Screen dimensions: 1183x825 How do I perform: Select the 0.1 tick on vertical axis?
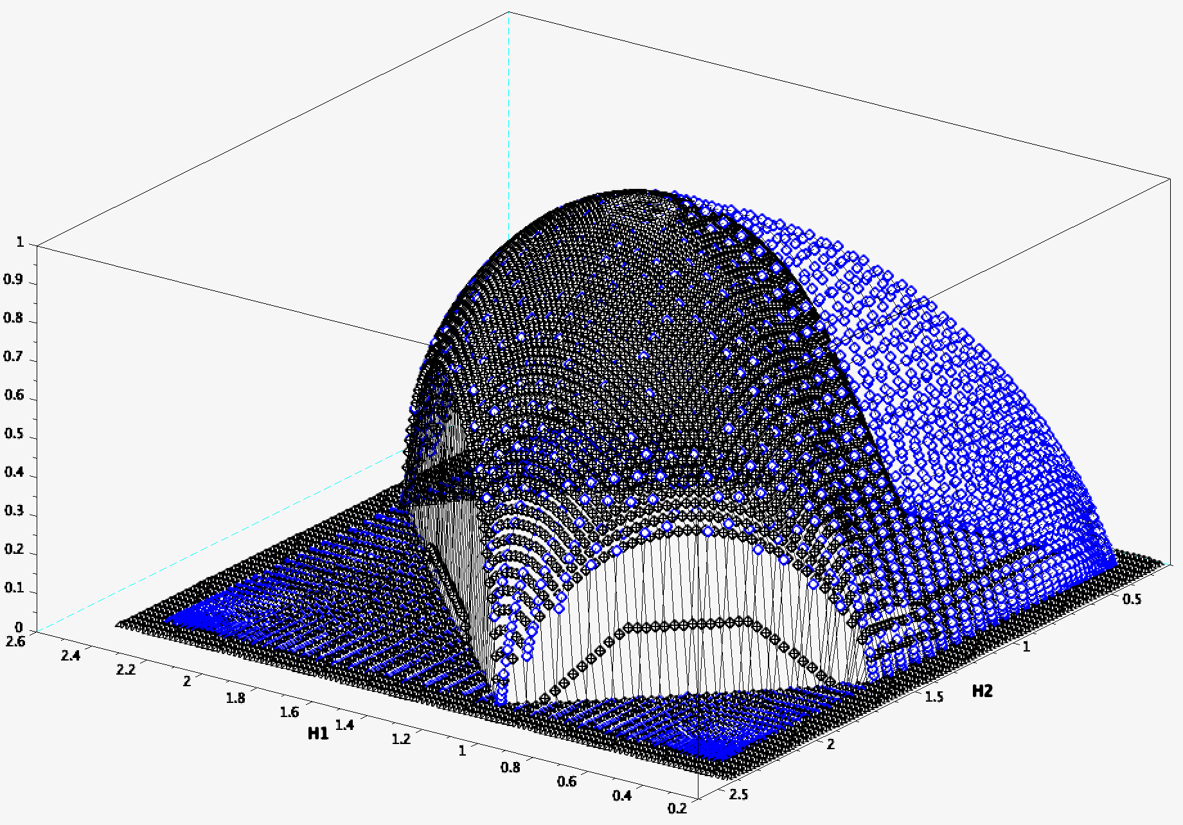[13, 588]
